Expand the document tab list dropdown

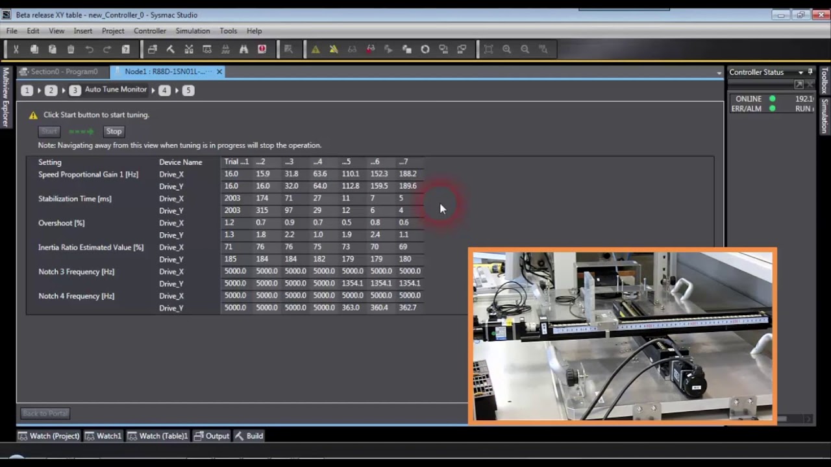coord(719,73)
